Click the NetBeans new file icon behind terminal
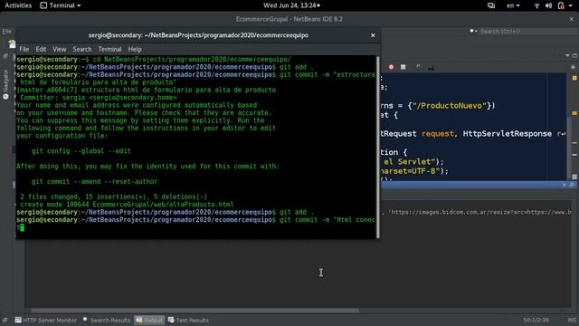This screenshot has height=326, width=579. coord(12,44)
